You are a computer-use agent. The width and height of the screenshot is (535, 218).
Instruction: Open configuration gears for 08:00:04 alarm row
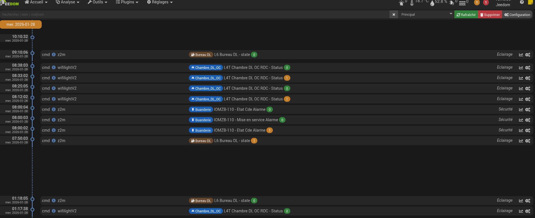[528, 110]
